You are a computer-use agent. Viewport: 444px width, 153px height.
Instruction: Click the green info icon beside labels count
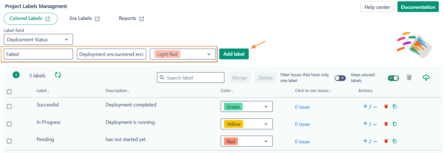[16, 75]
